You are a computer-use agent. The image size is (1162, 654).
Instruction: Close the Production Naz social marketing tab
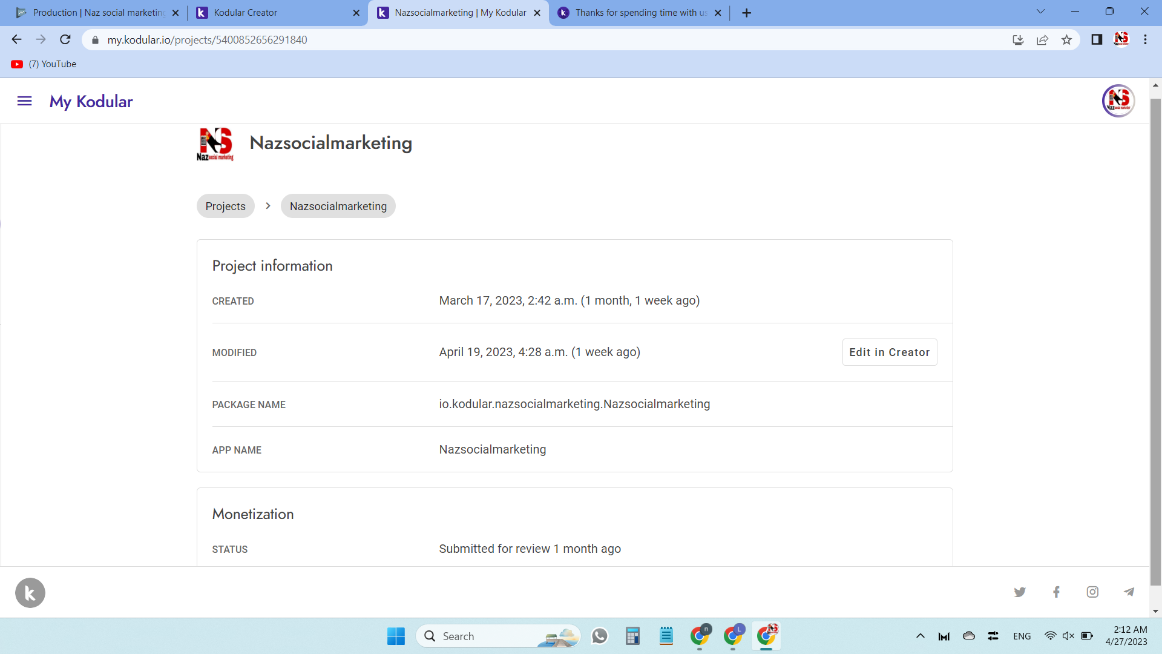[x=176, y=13]
